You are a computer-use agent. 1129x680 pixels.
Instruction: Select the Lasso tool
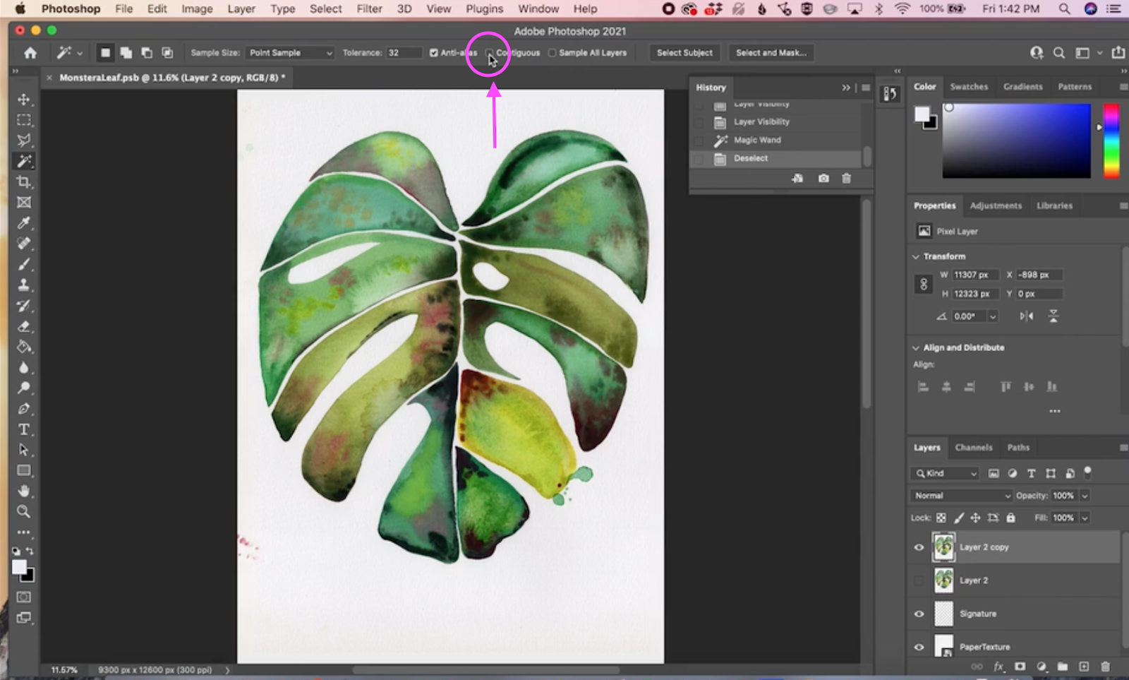pos(24,141)
